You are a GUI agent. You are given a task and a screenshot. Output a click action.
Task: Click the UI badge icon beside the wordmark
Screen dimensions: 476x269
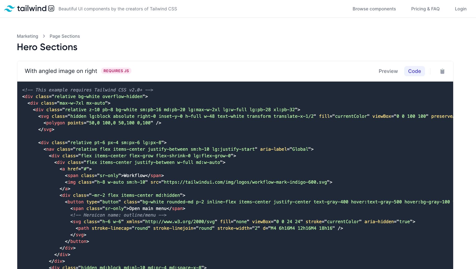tap(51, 9)
